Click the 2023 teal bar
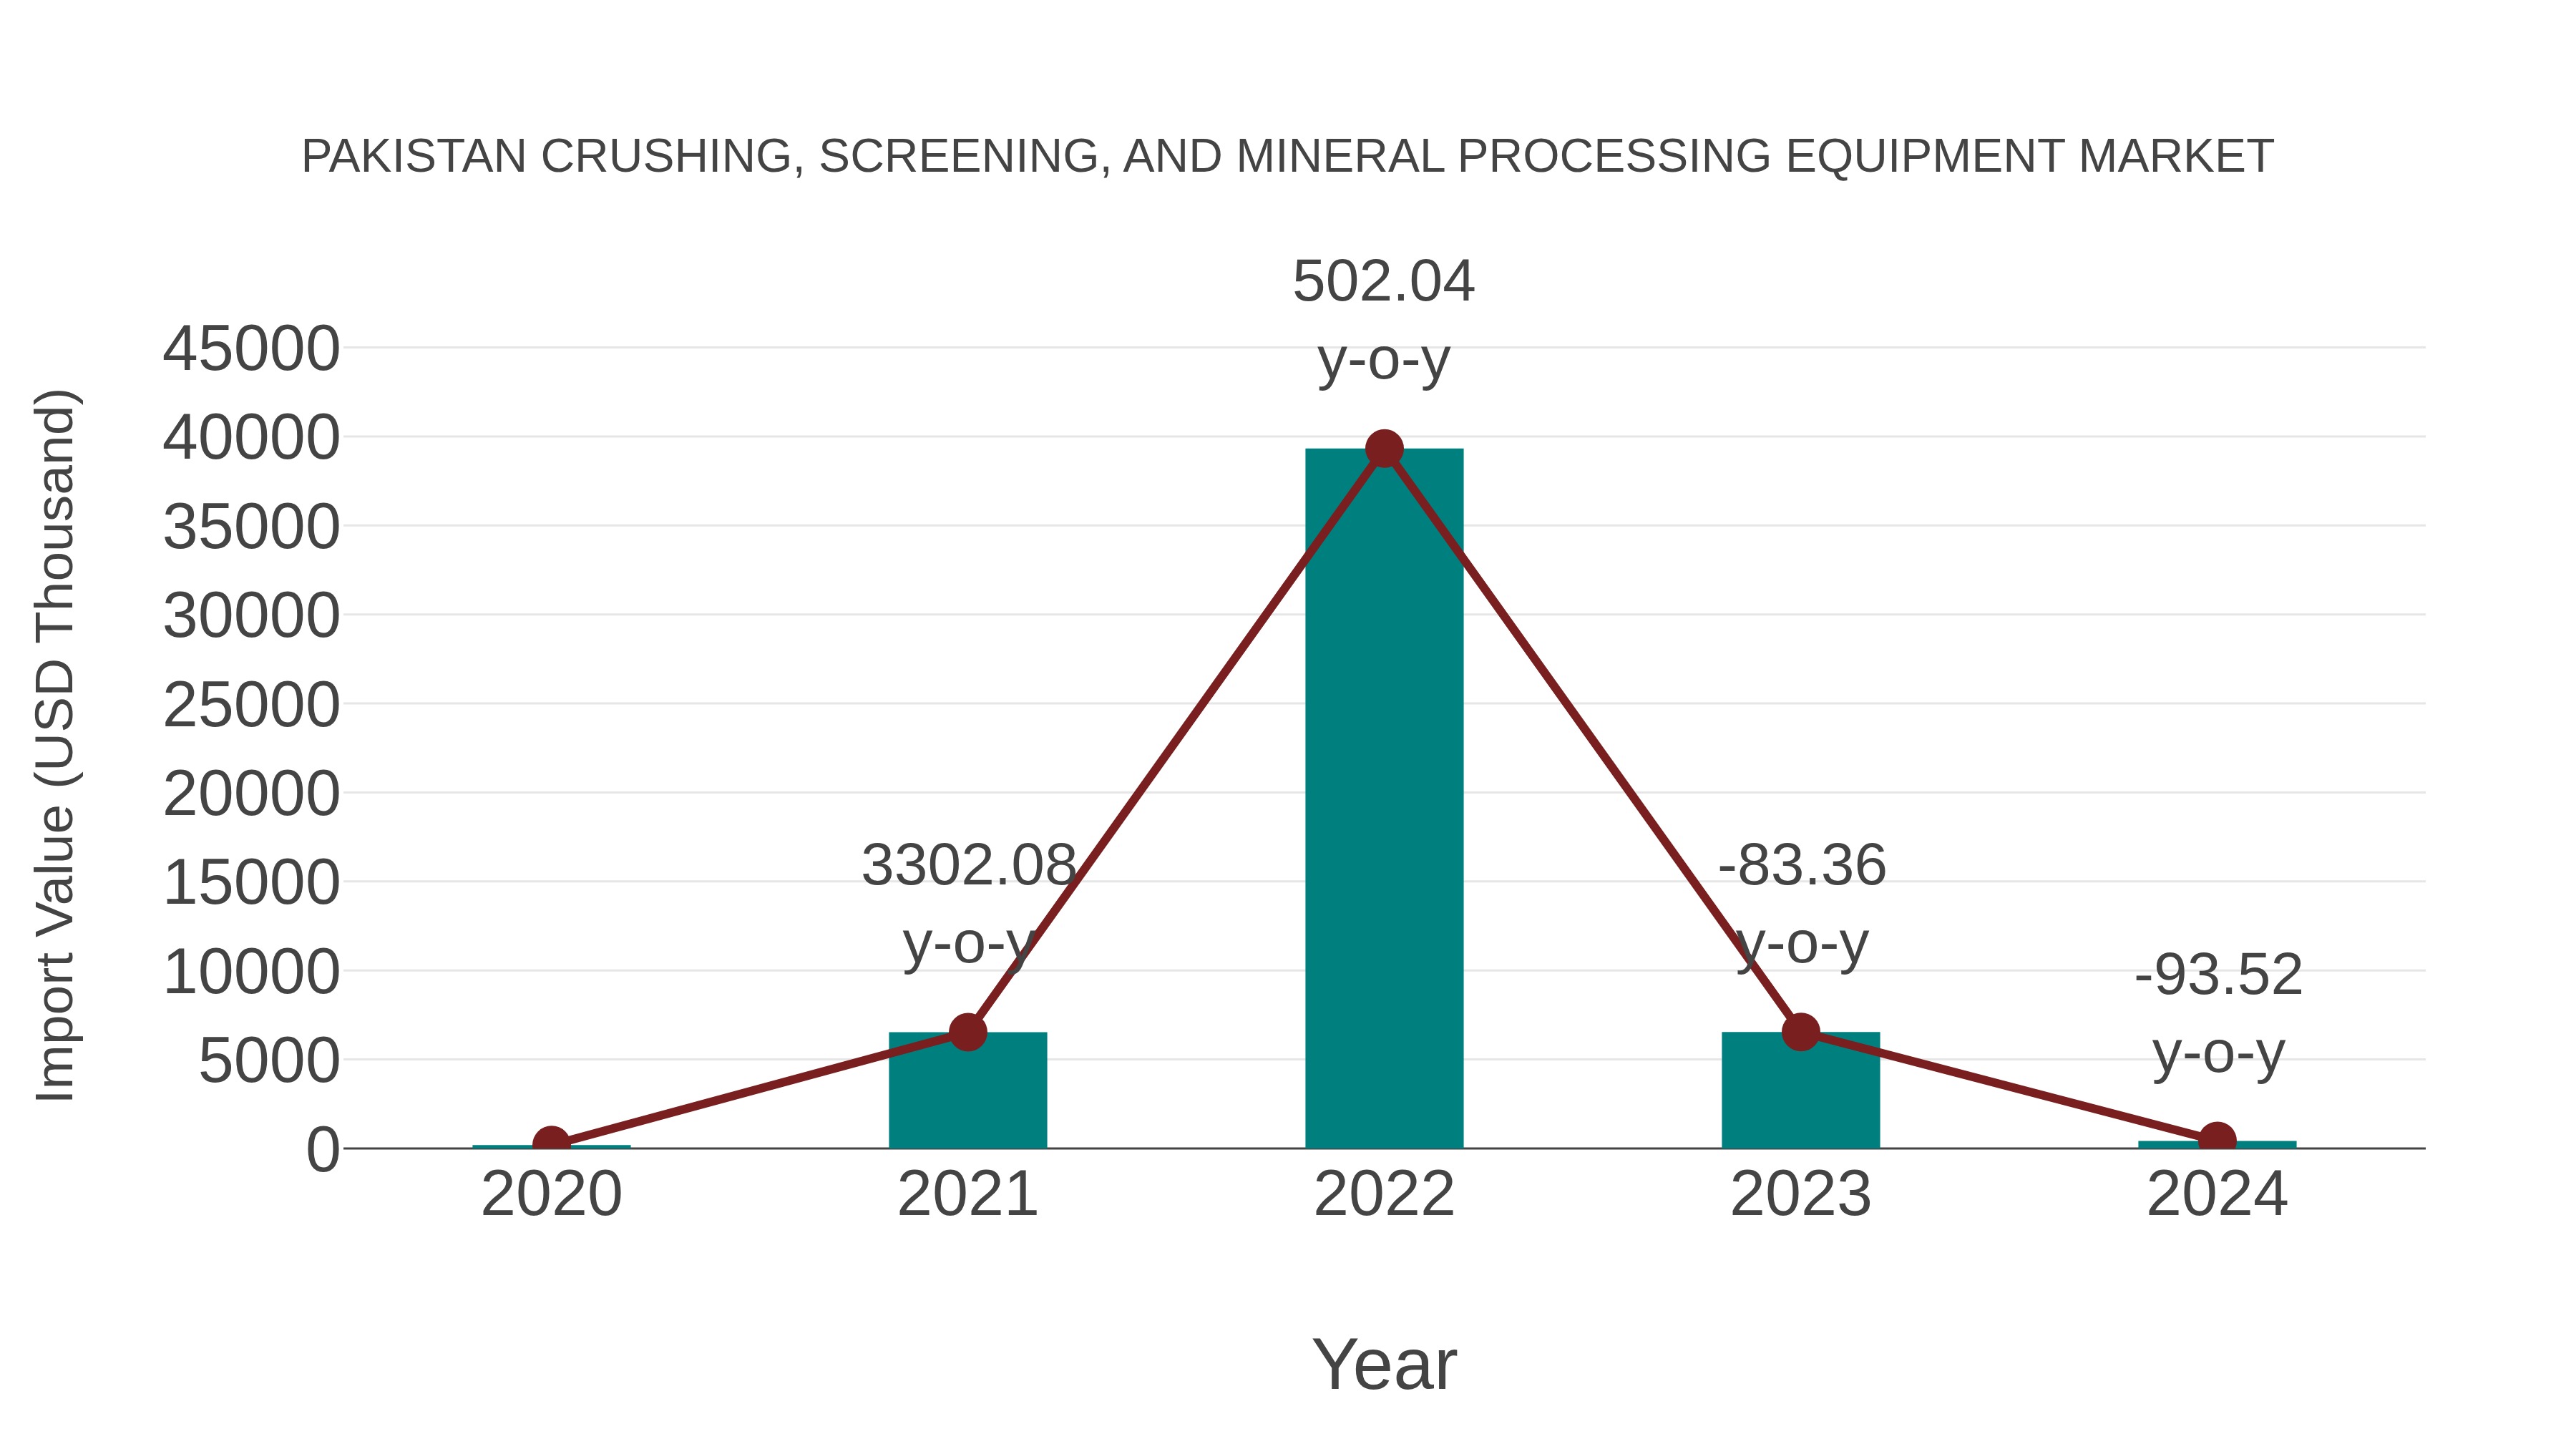2576x1449 pixels. pyautogui.click(x=1800, y=1090)
